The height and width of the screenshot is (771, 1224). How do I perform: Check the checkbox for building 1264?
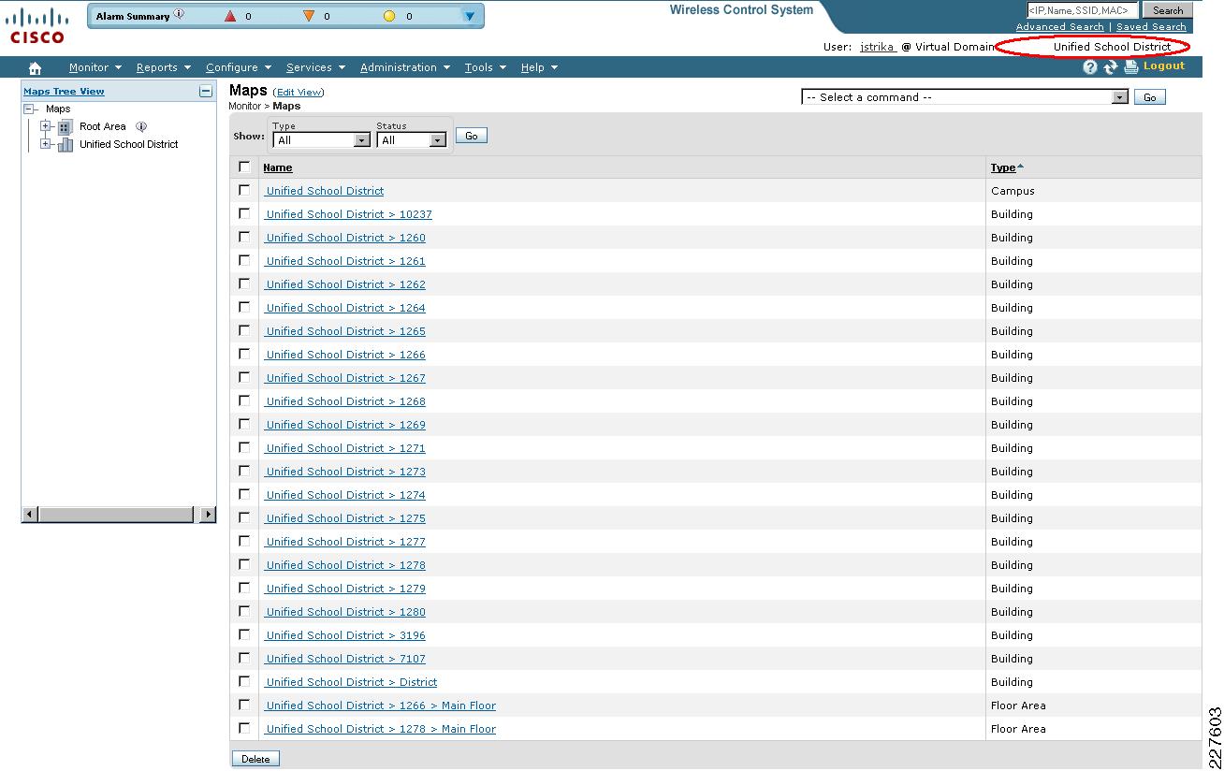(244, 307)
